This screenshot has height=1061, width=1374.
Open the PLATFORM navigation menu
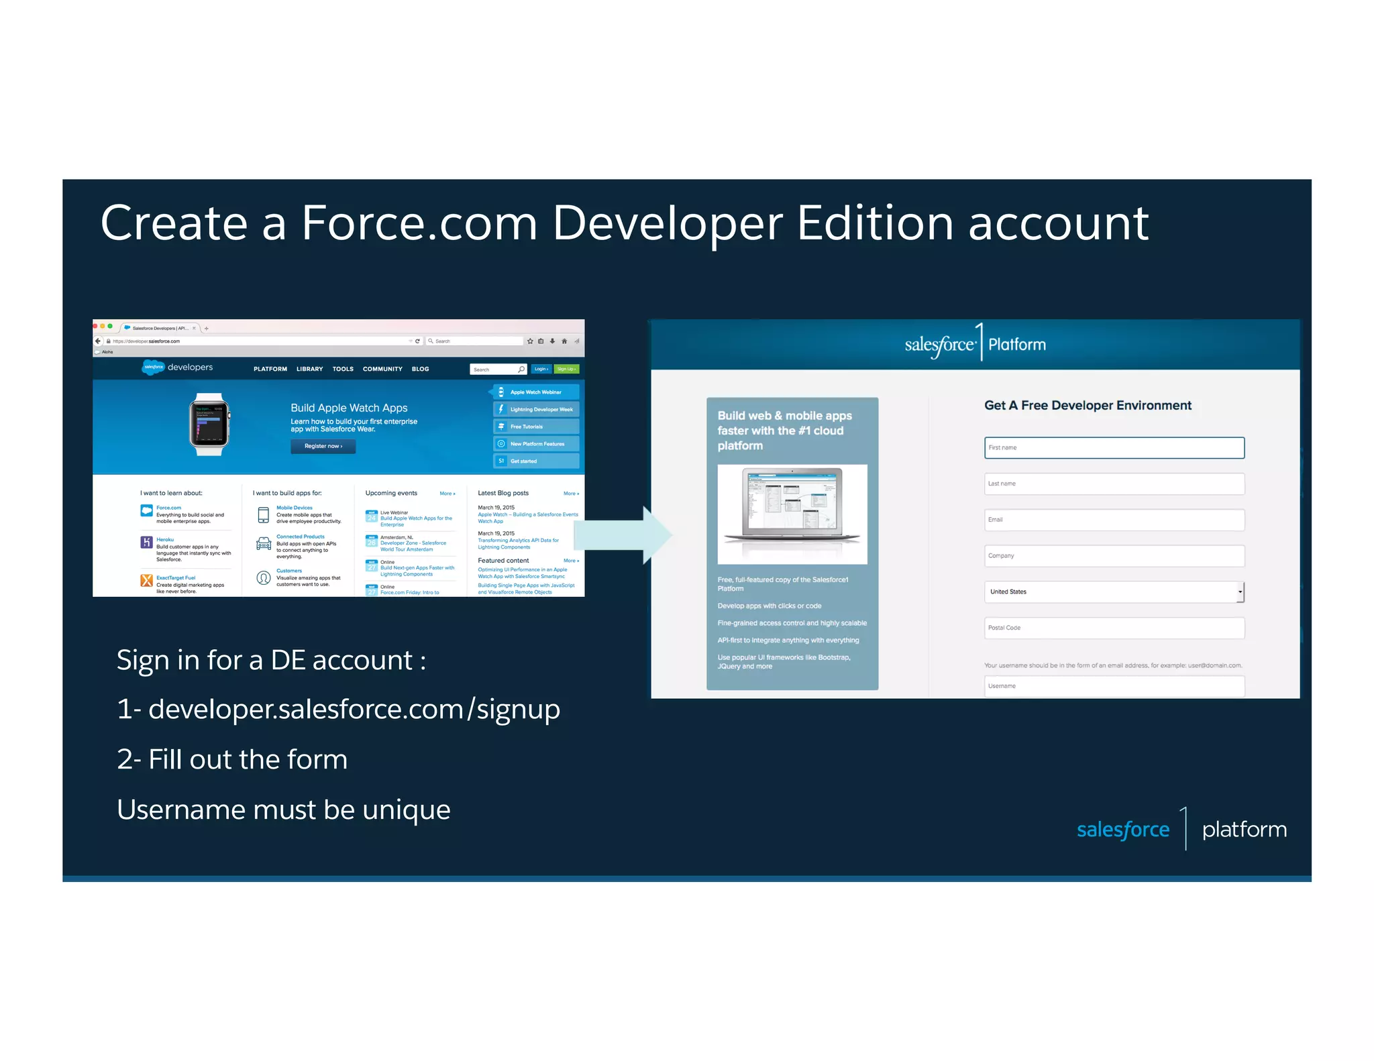pyautogui.click(x=270, y=369)
